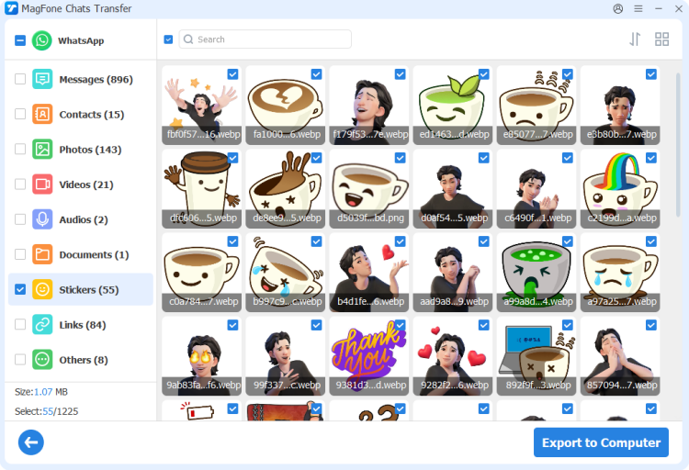Select the 892f9f...3.webp laptop cup sticker

[537, 356]
